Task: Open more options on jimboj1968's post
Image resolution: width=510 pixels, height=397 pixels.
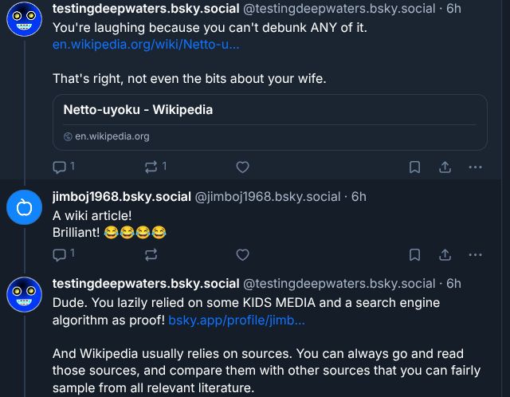Action: (475, 254)
